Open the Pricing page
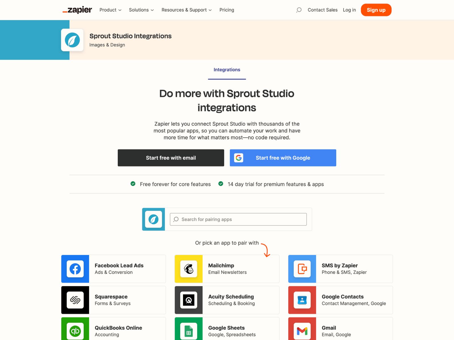 227,10
